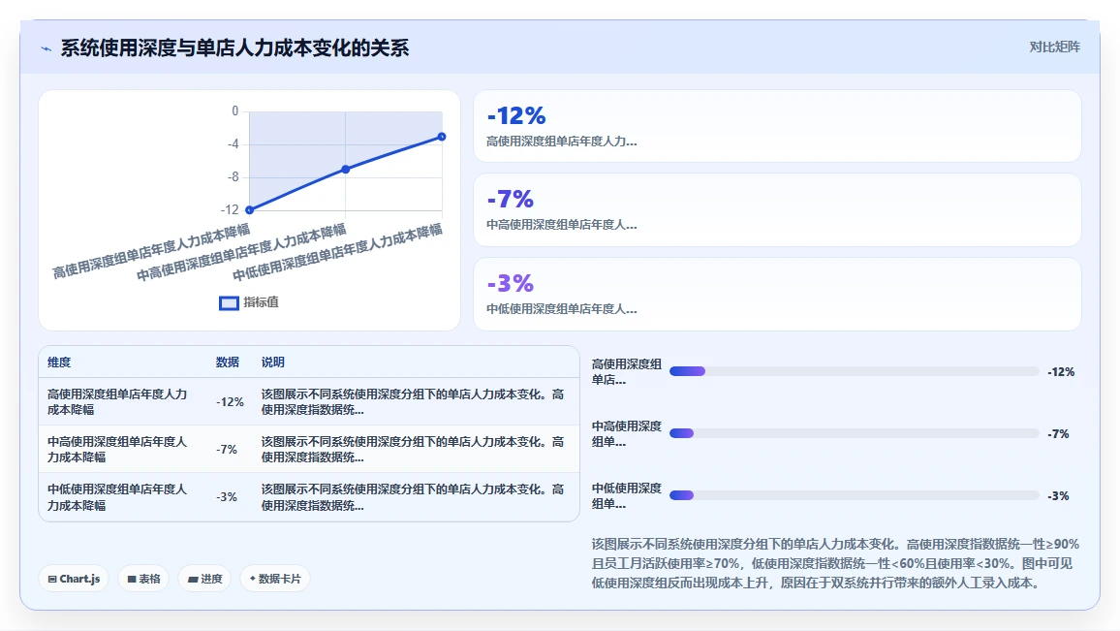Click the 高使用深度组单店... progress label
The image size is (1120, 631).
tap(627, 371)
